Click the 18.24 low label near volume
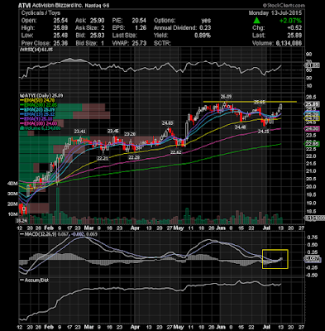The height and width of the screenshot is (331, 325). [x=22, y=221]
